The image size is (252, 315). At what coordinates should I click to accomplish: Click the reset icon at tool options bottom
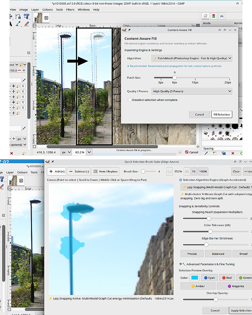24,153
